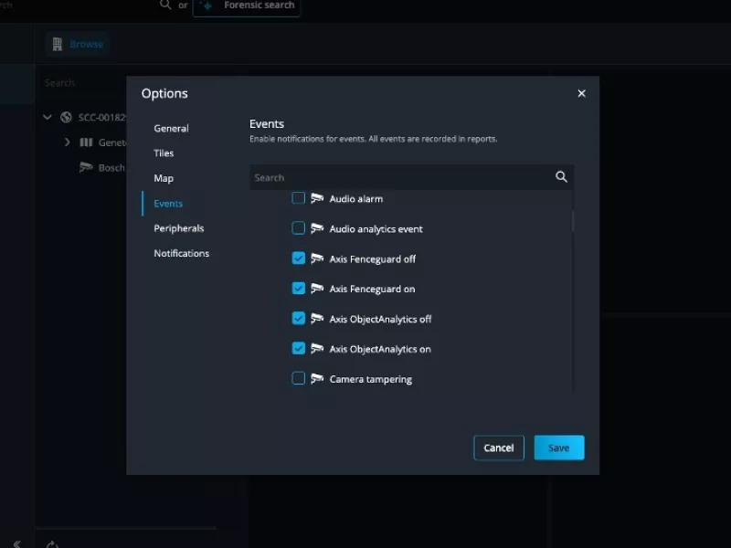Disable the Axis Fenceguard on event

point(298,288)
